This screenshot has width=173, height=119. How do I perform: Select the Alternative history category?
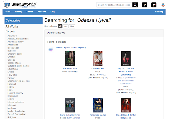15,42
